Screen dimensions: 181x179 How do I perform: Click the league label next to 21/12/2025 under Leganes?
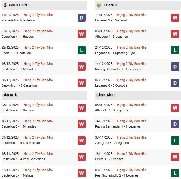click(132, 47)
